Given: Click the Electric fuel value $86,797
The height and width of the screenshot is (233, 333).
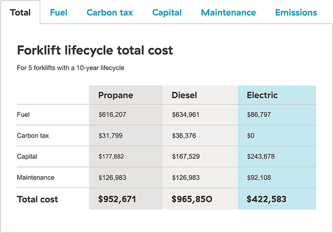Looking at the screenshot, I should click(x=259, y=115).
